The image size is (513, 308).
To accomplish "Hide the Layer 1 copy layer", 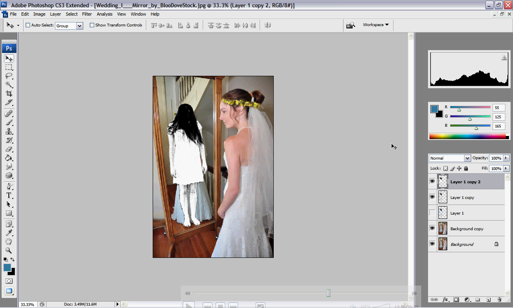I will tap(432, 197).
